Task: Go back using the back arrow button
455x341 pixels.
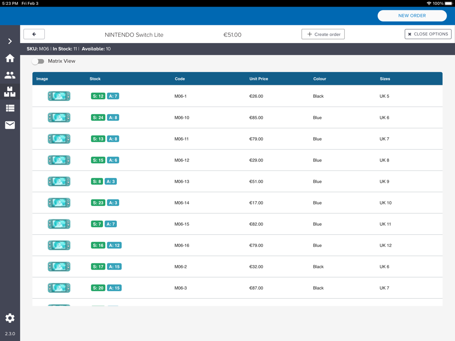Action: (x=34, y=34)
